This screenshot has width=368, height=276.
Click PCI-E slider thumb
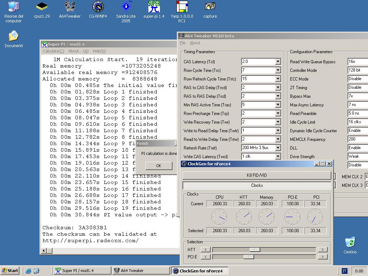pyautogui.click(x=249, y=257)
